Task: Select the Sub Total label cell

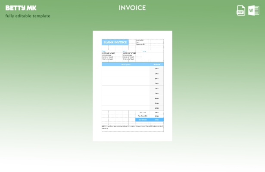Action: point(142,112)
